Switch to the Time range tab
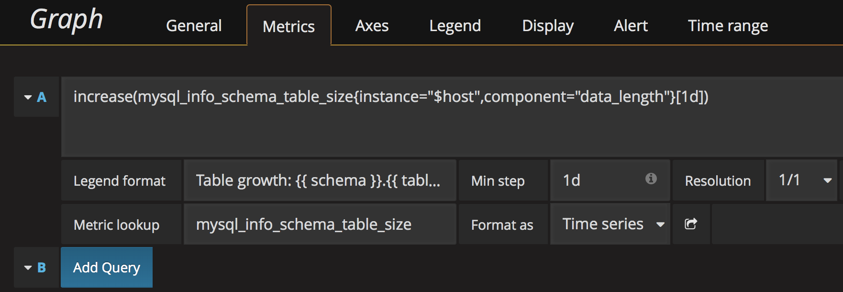This screenshot has height=292, width=843. pos(728,26)
